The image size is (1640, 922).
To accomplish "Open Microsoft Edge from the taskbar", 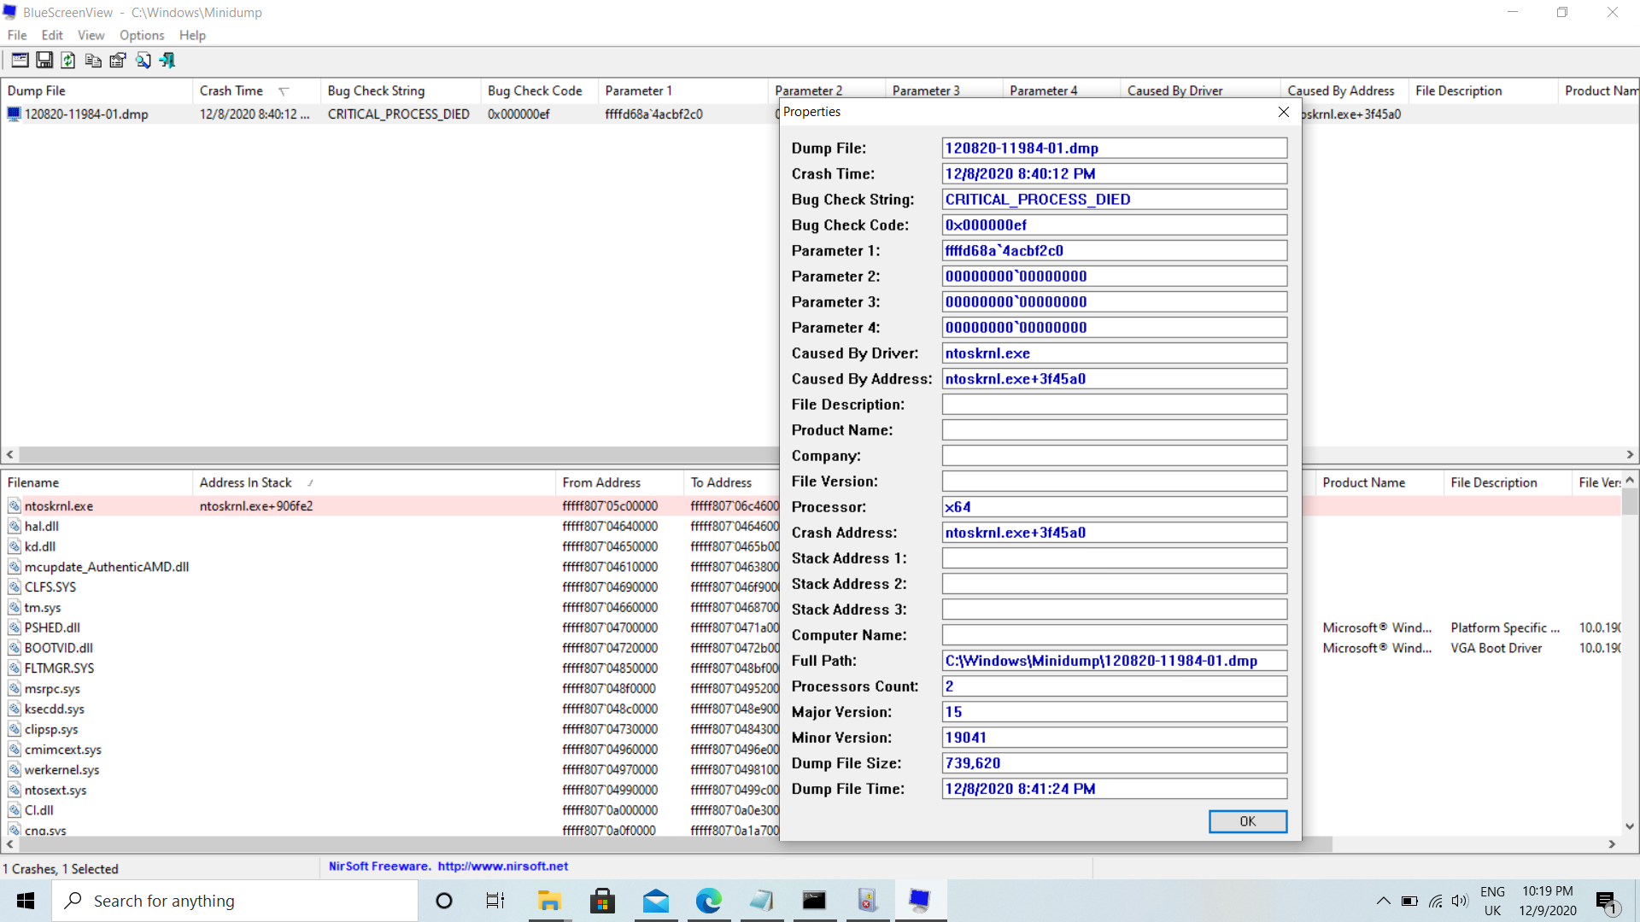I will click(709, 901).
